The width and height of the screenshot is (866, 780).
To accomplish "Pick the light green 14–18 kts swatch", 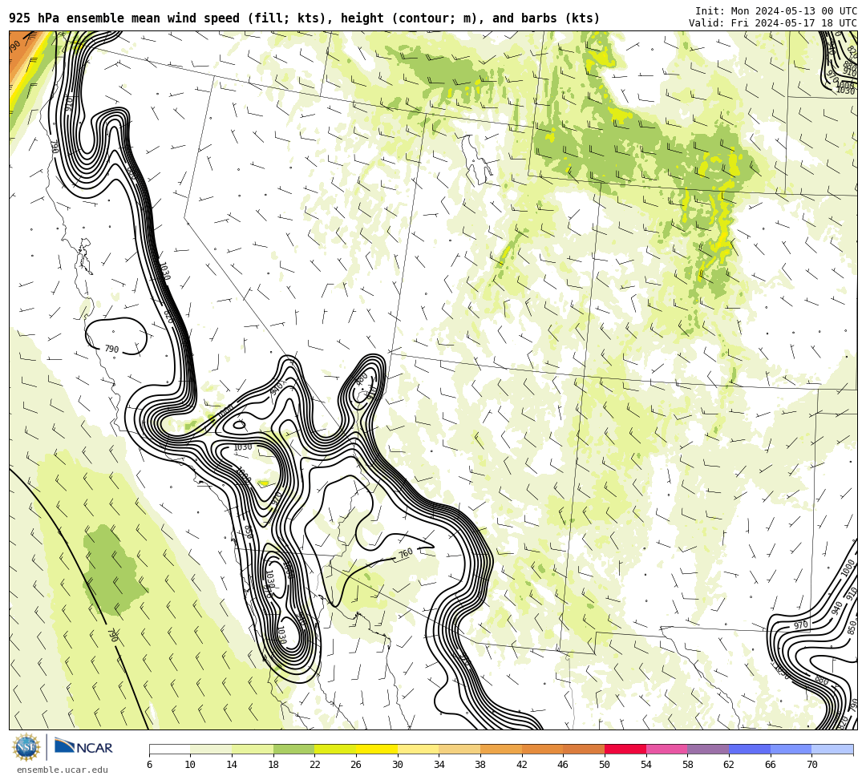I will click(253, 749).
